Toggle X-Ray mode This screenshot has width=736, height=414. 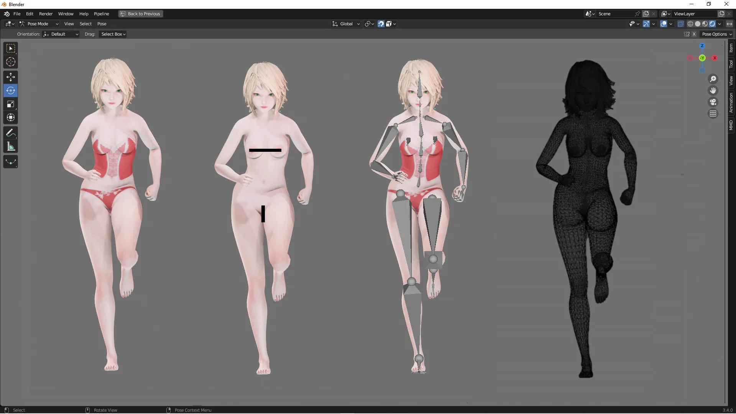coord(681,23)
